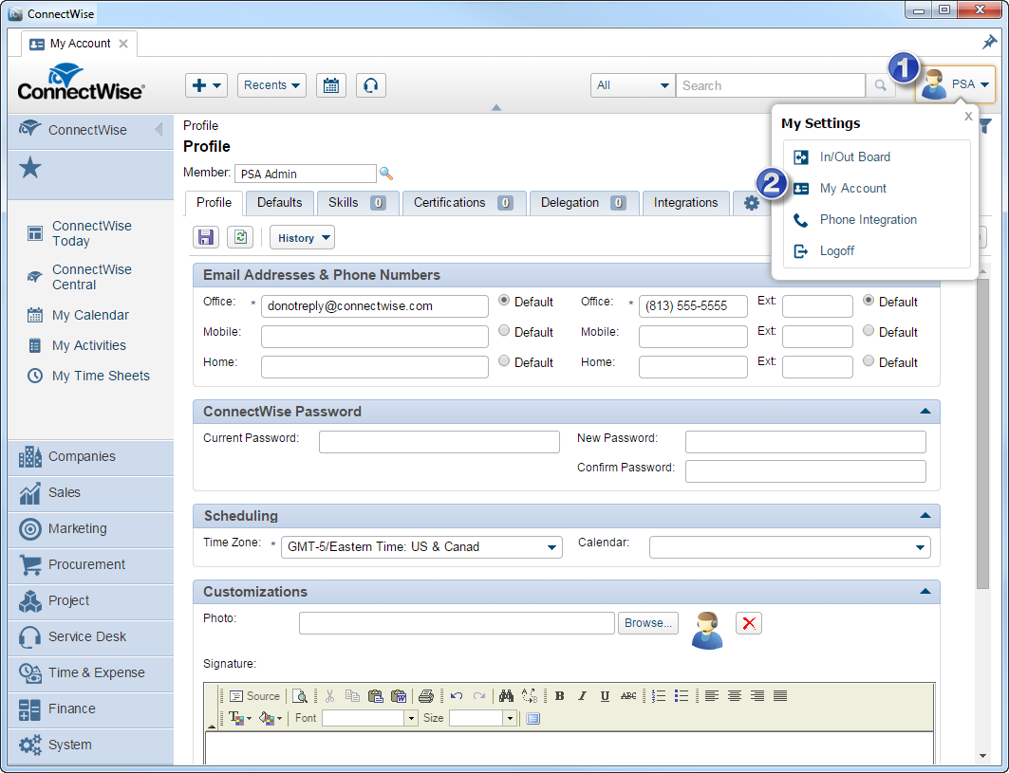The image size is (1009, 773).
Task: Switch to the Delegation tab
Action: 584,203
